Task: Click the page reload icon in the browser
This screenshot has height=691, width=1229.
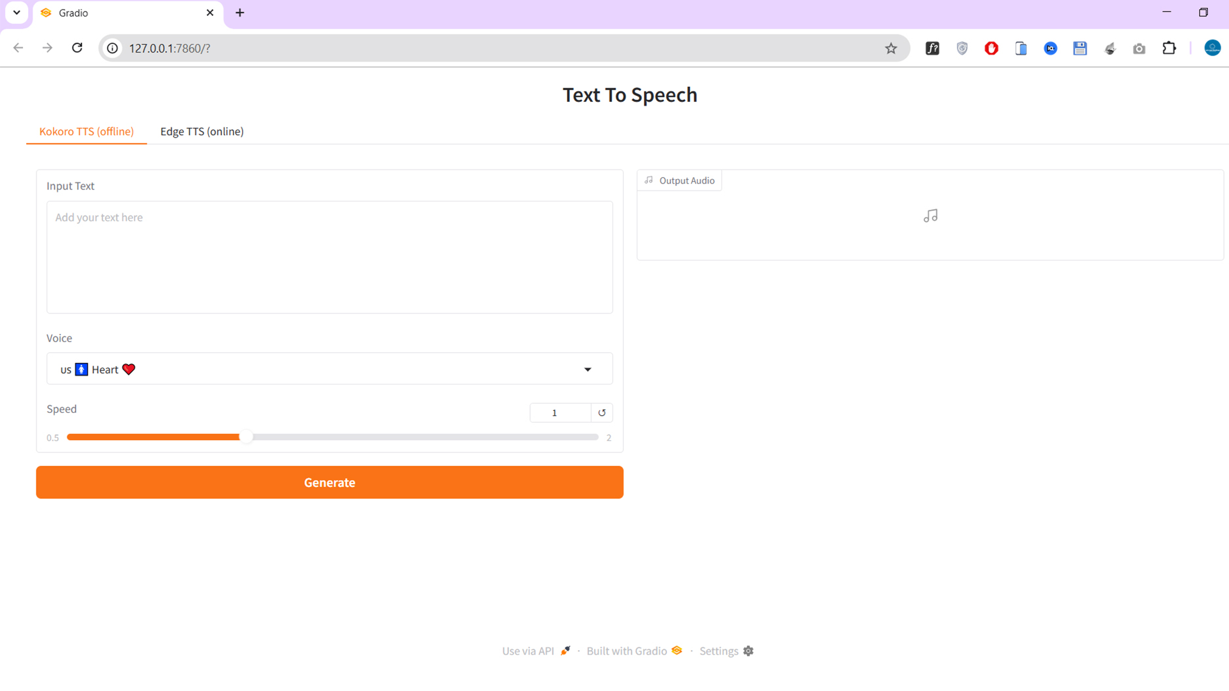Action: 77,48
